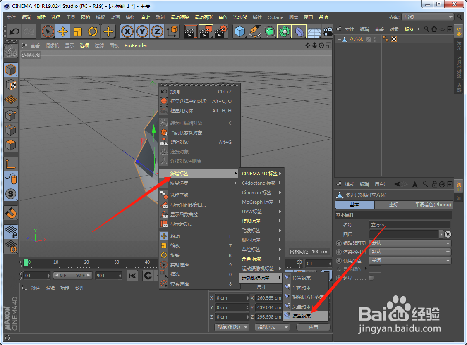
Task: Switch to Model mode in left palette
Action: pos(11,70)
